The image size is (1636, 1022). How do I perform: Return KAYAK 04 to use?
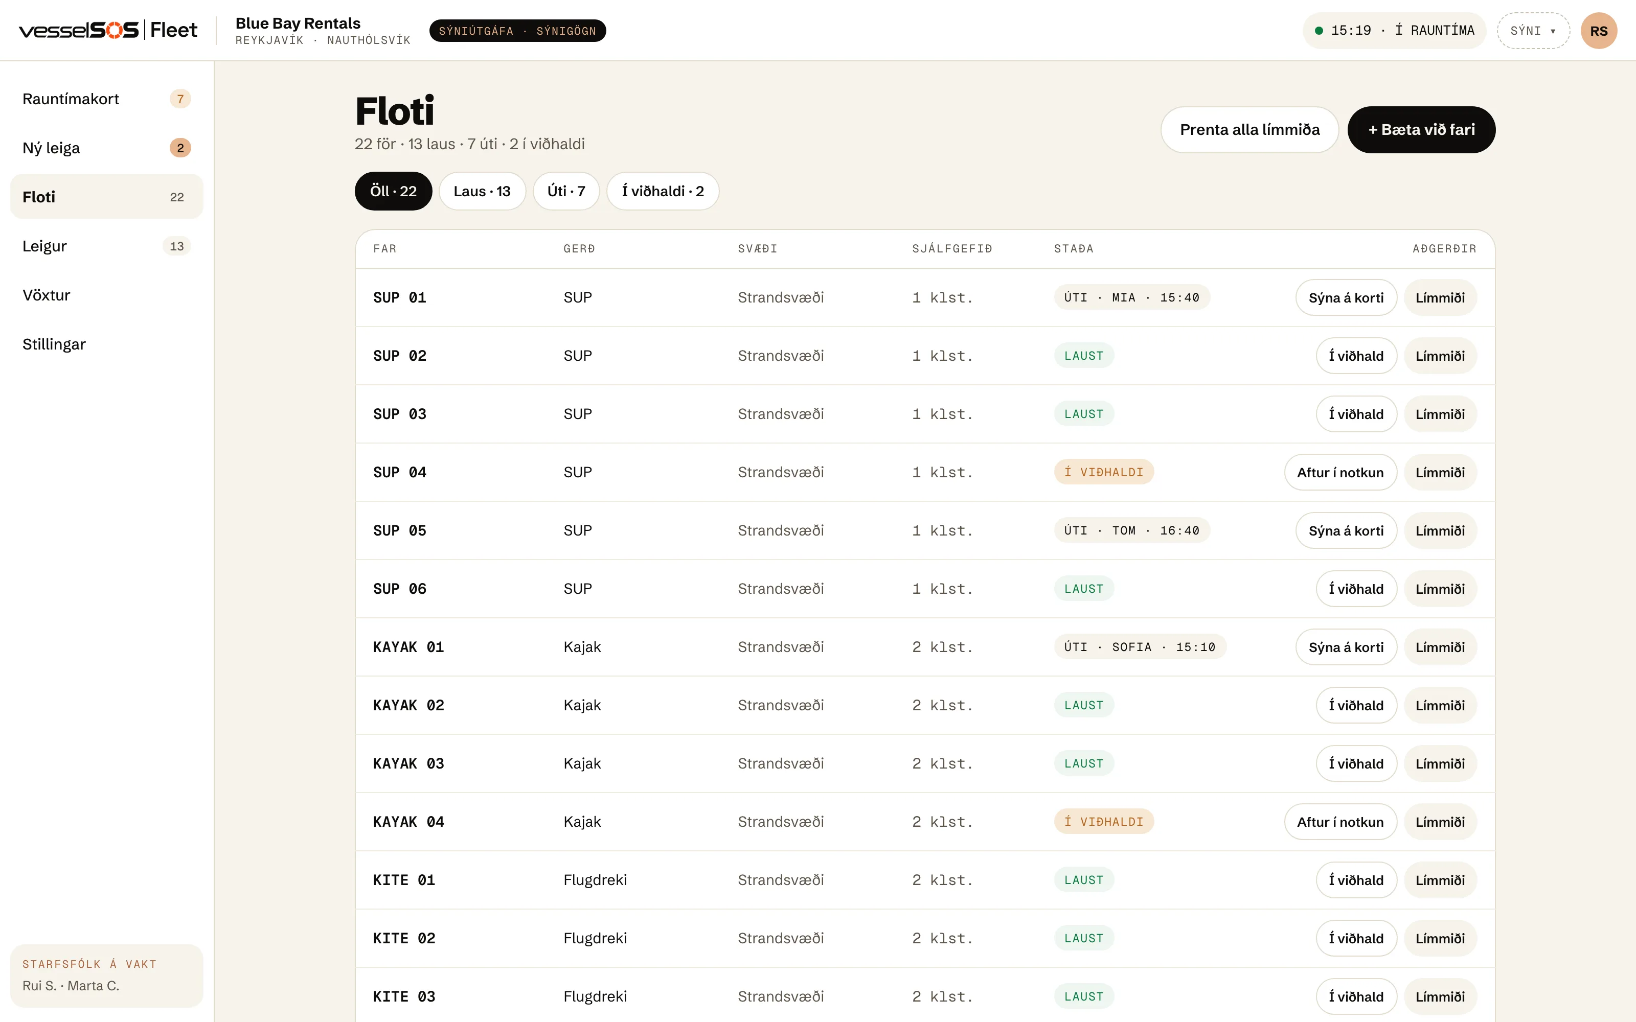coord(1340,822)
